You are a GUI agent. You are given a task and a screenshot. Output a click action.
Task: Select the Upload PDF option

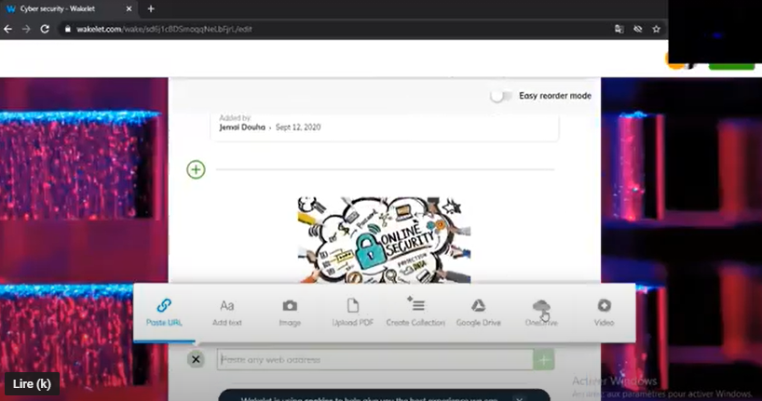tap(352, 313)
